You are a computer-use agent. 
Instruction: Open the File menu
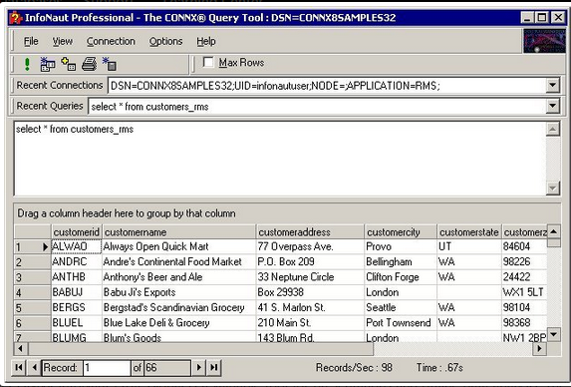click(31, 42)
